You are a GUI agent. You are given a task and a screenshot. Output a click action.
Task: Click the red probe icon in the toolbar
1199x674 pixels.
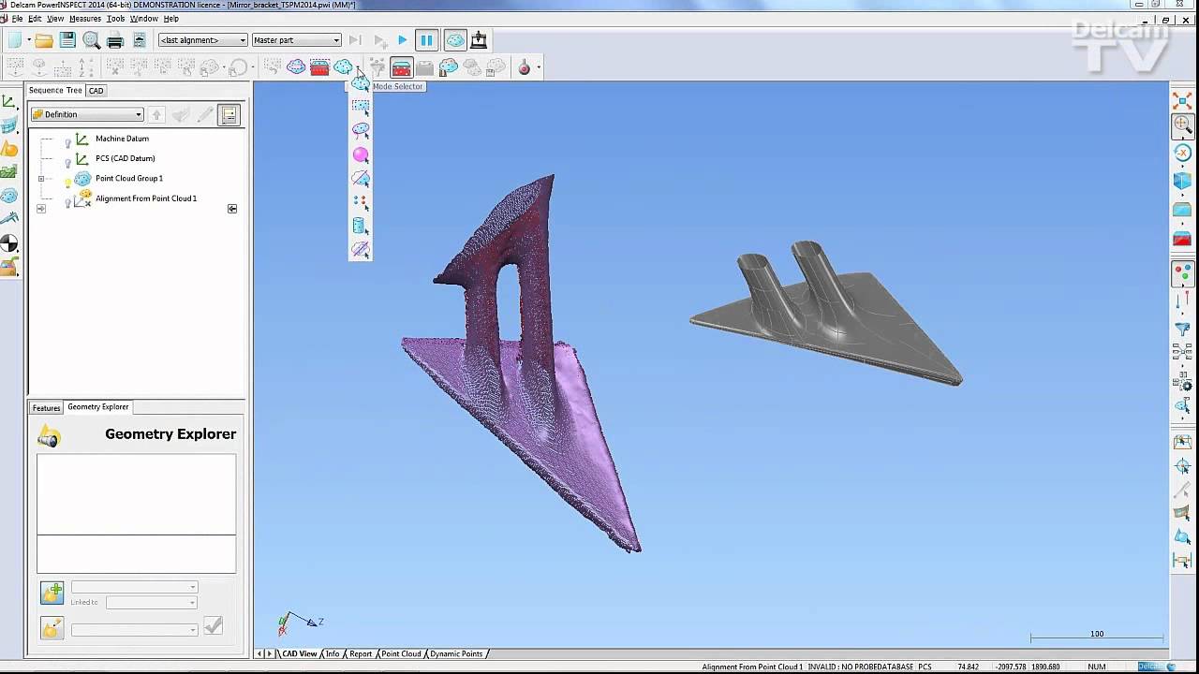[524, 67]
